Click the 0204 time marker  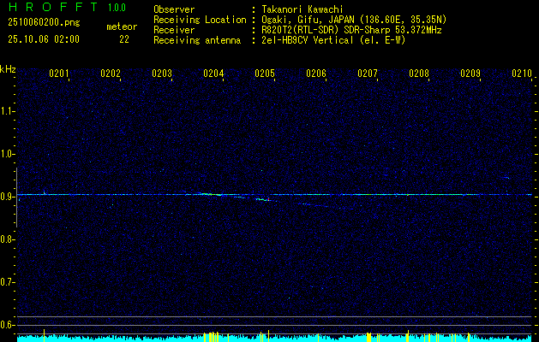213,74
